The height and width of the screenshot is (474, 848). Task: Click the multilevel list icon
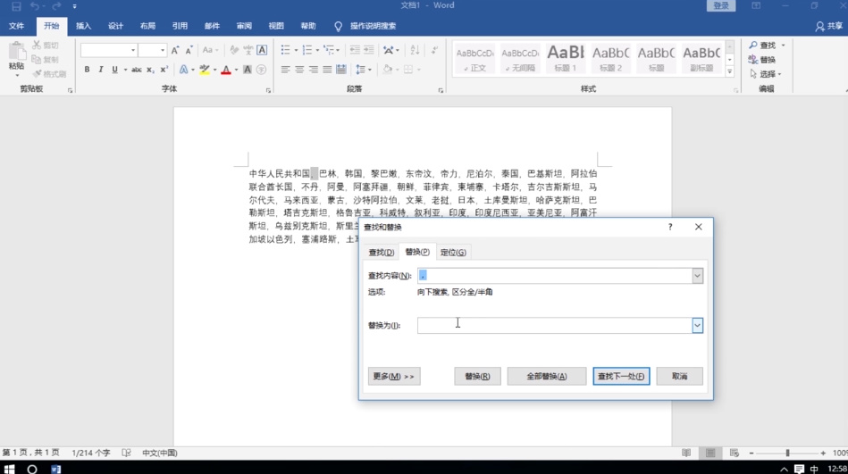tap(328, 50)
